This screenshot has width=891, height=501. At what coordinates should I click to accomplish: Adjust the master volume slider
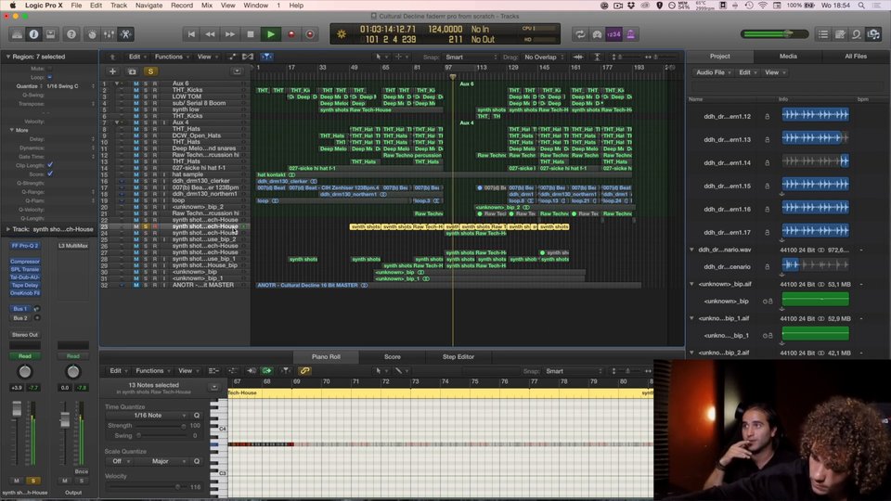point(774,34)
